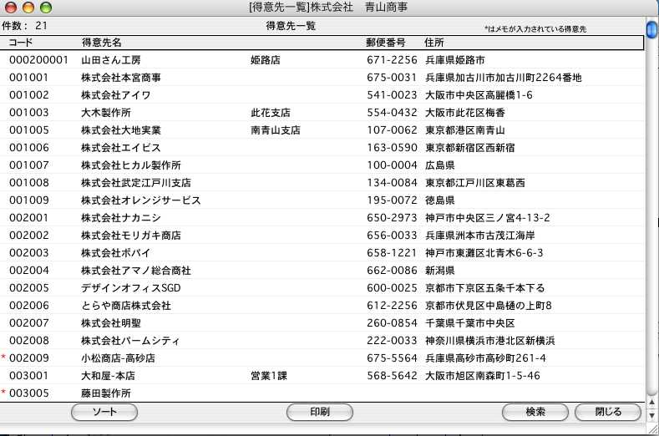
Task: Click the blue vertical scrollbar thumb
Action: click(651, 30)
